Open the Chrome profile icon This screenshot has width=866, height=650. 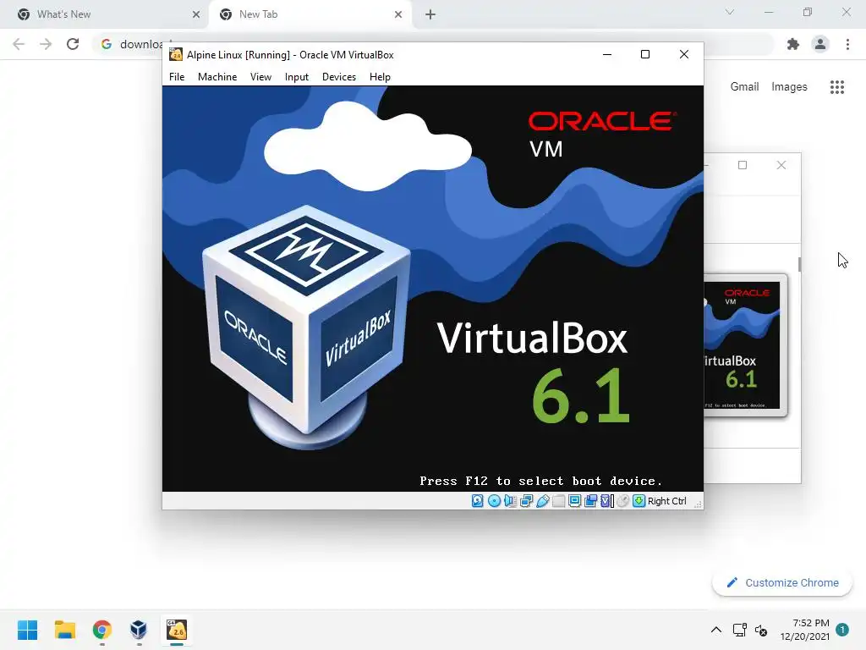(x=820, y=44)
